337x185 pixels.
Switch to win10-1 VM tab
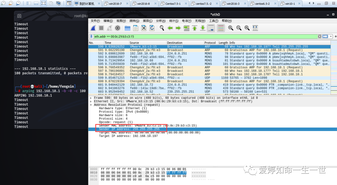tap(290, 4)
